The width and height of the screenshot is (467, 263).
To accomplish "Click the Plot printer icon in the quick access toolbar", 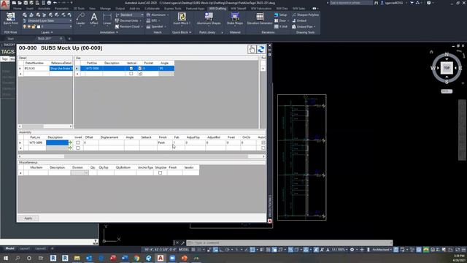I will (x=49, y=3).
